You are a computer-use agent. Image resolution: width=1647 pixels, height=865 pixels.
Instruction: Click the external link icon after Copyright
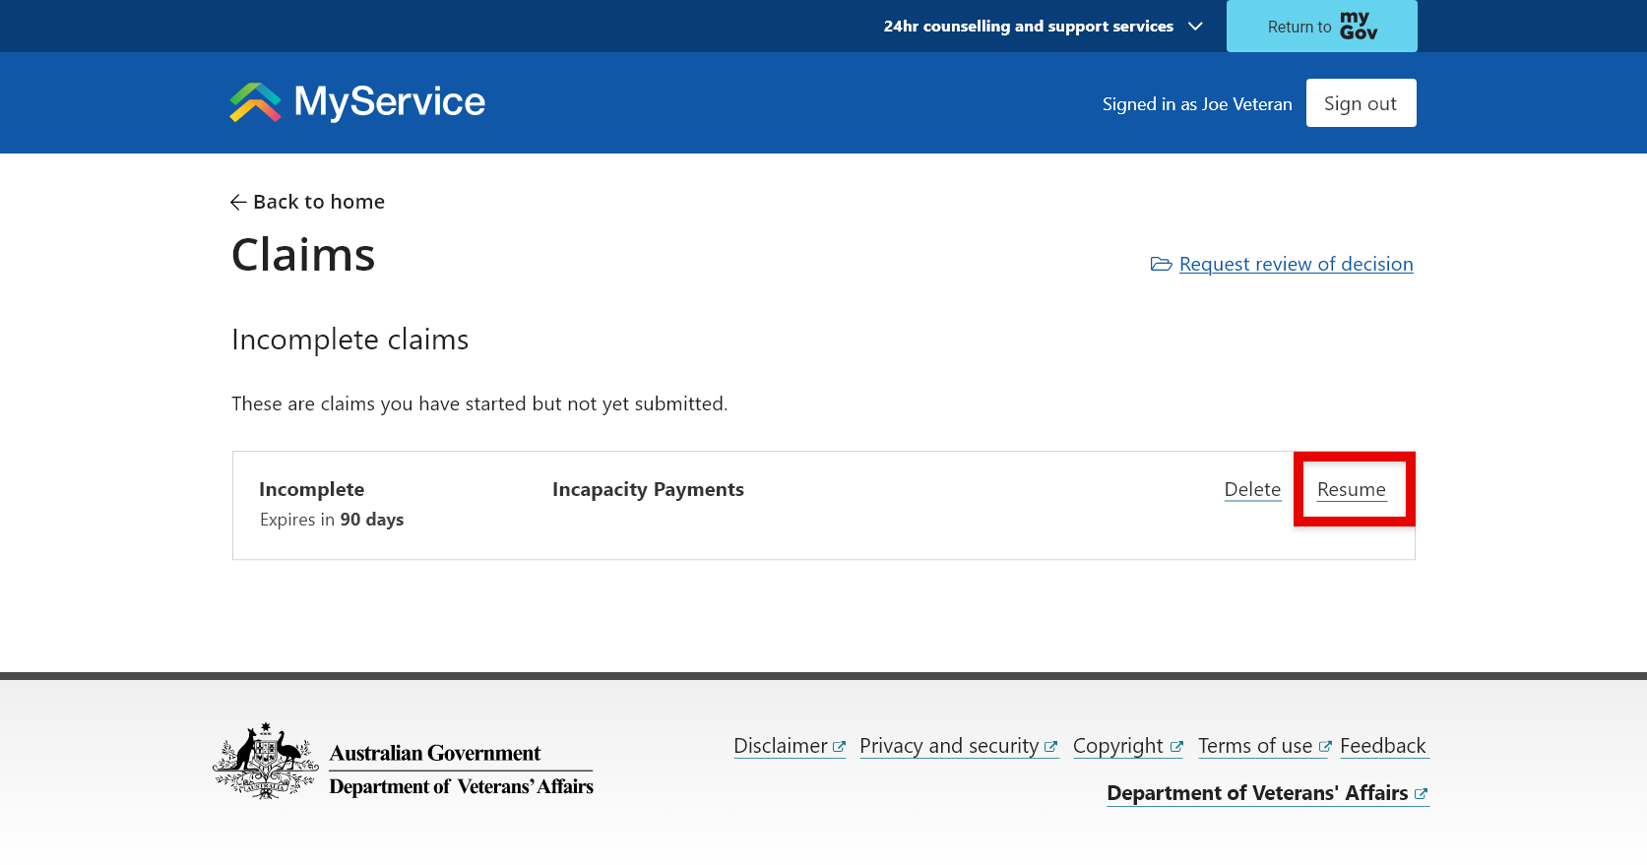point(1176,747)
